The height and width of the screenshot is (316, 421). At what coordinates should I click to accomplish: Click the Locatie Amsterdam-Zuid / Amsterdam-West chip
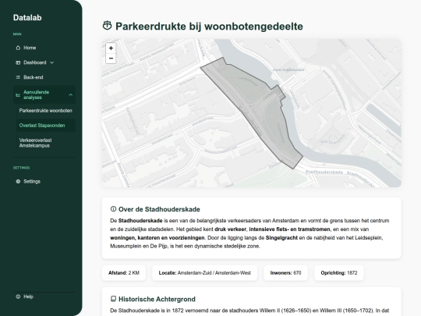coord(204,273)
